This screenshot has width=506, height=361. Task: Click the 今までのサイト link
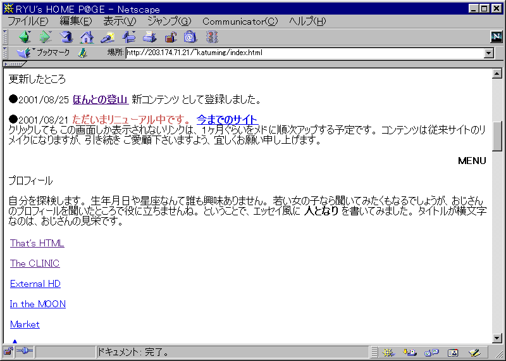227,120
